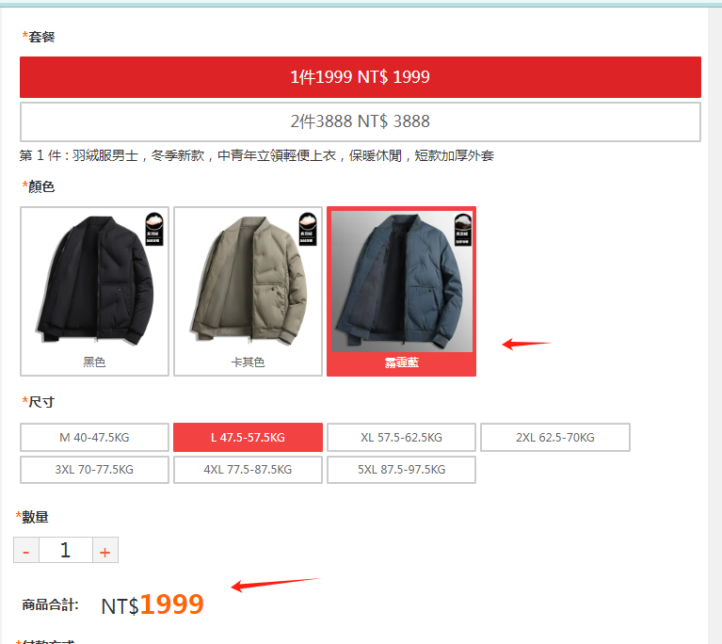Select the haze blue jacket thumbnail
Image resolution: width=722 pixels, height=644 pixels.
(402, 291)
